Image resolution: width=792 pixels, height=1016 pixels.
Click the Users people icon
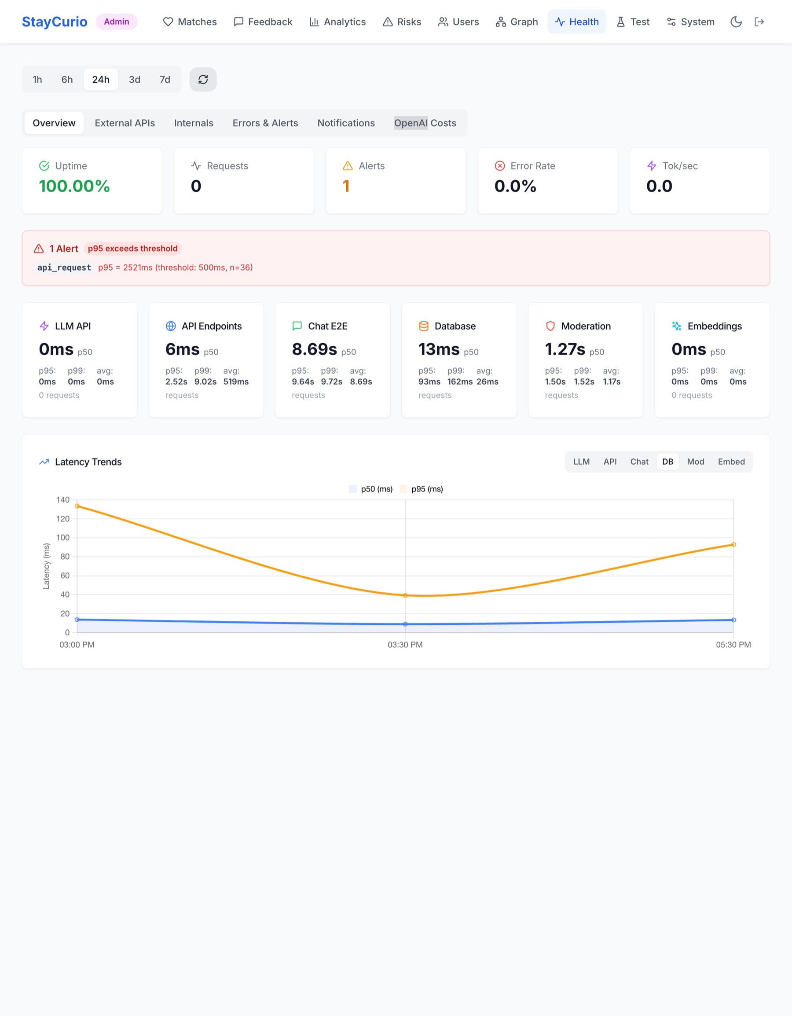[443, 22]
